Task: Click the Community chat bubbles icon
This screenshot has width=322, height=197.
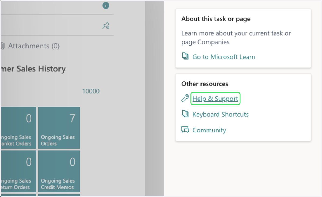Action: click(185, 130)
